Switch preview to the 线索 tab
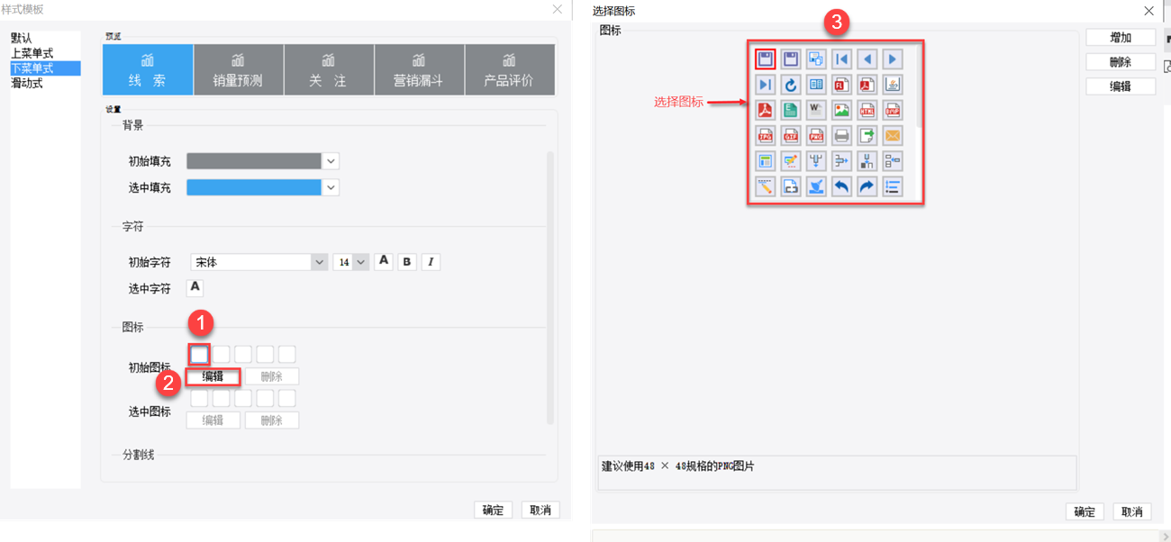 pos(148,70)
